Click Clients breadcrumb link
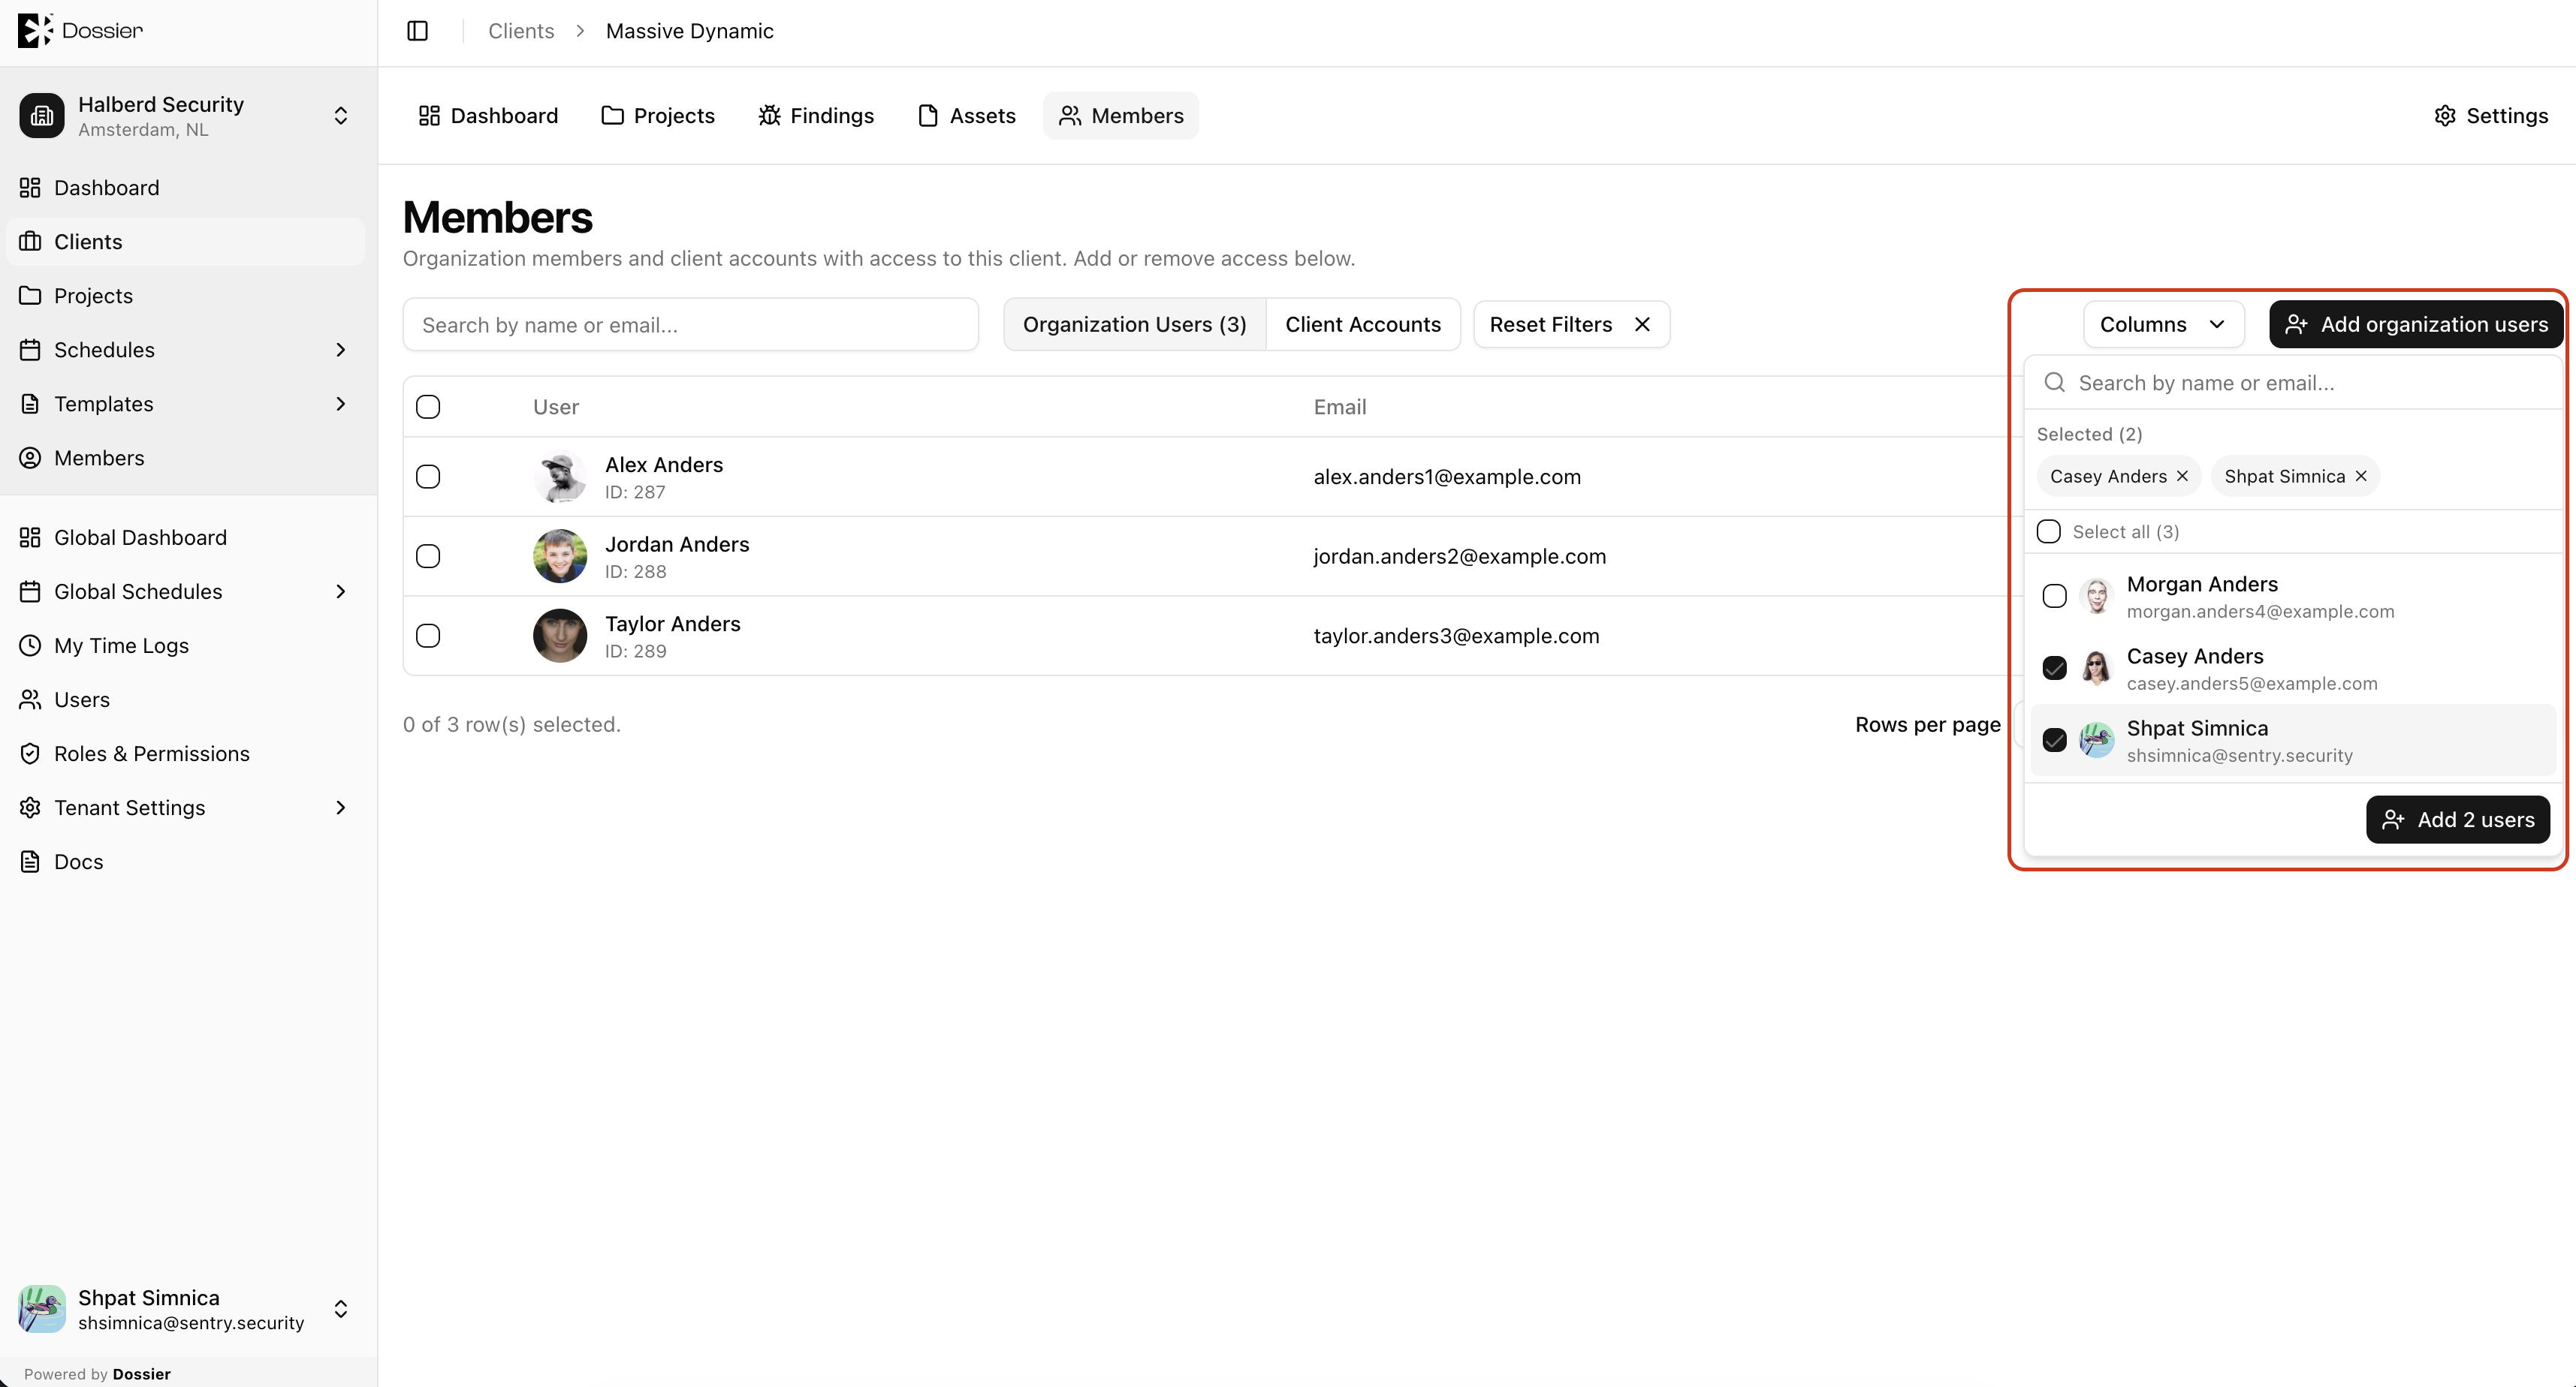This screenshot has width=2576, height=1387. tap(520, 31)
